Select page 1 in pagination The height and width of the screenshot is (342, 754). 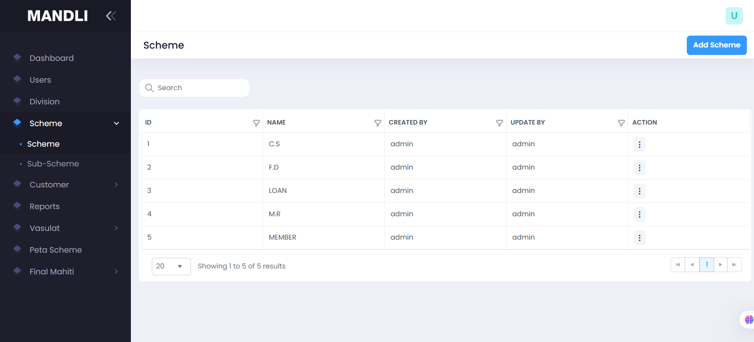tap(707, 265)
